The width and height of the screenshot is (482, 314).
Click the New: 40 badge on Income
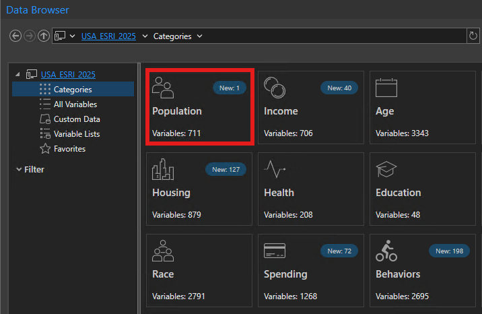(339, 88)
